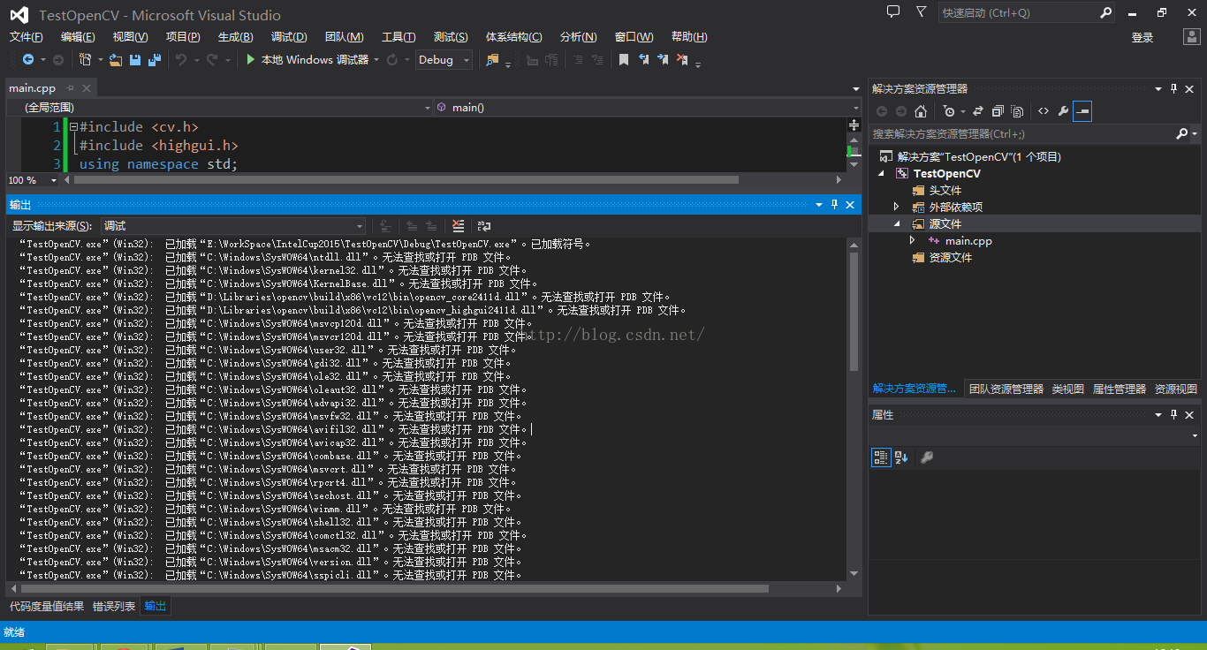
Task: Click the notifications filter funnel icon
Action: click(922, 12)
